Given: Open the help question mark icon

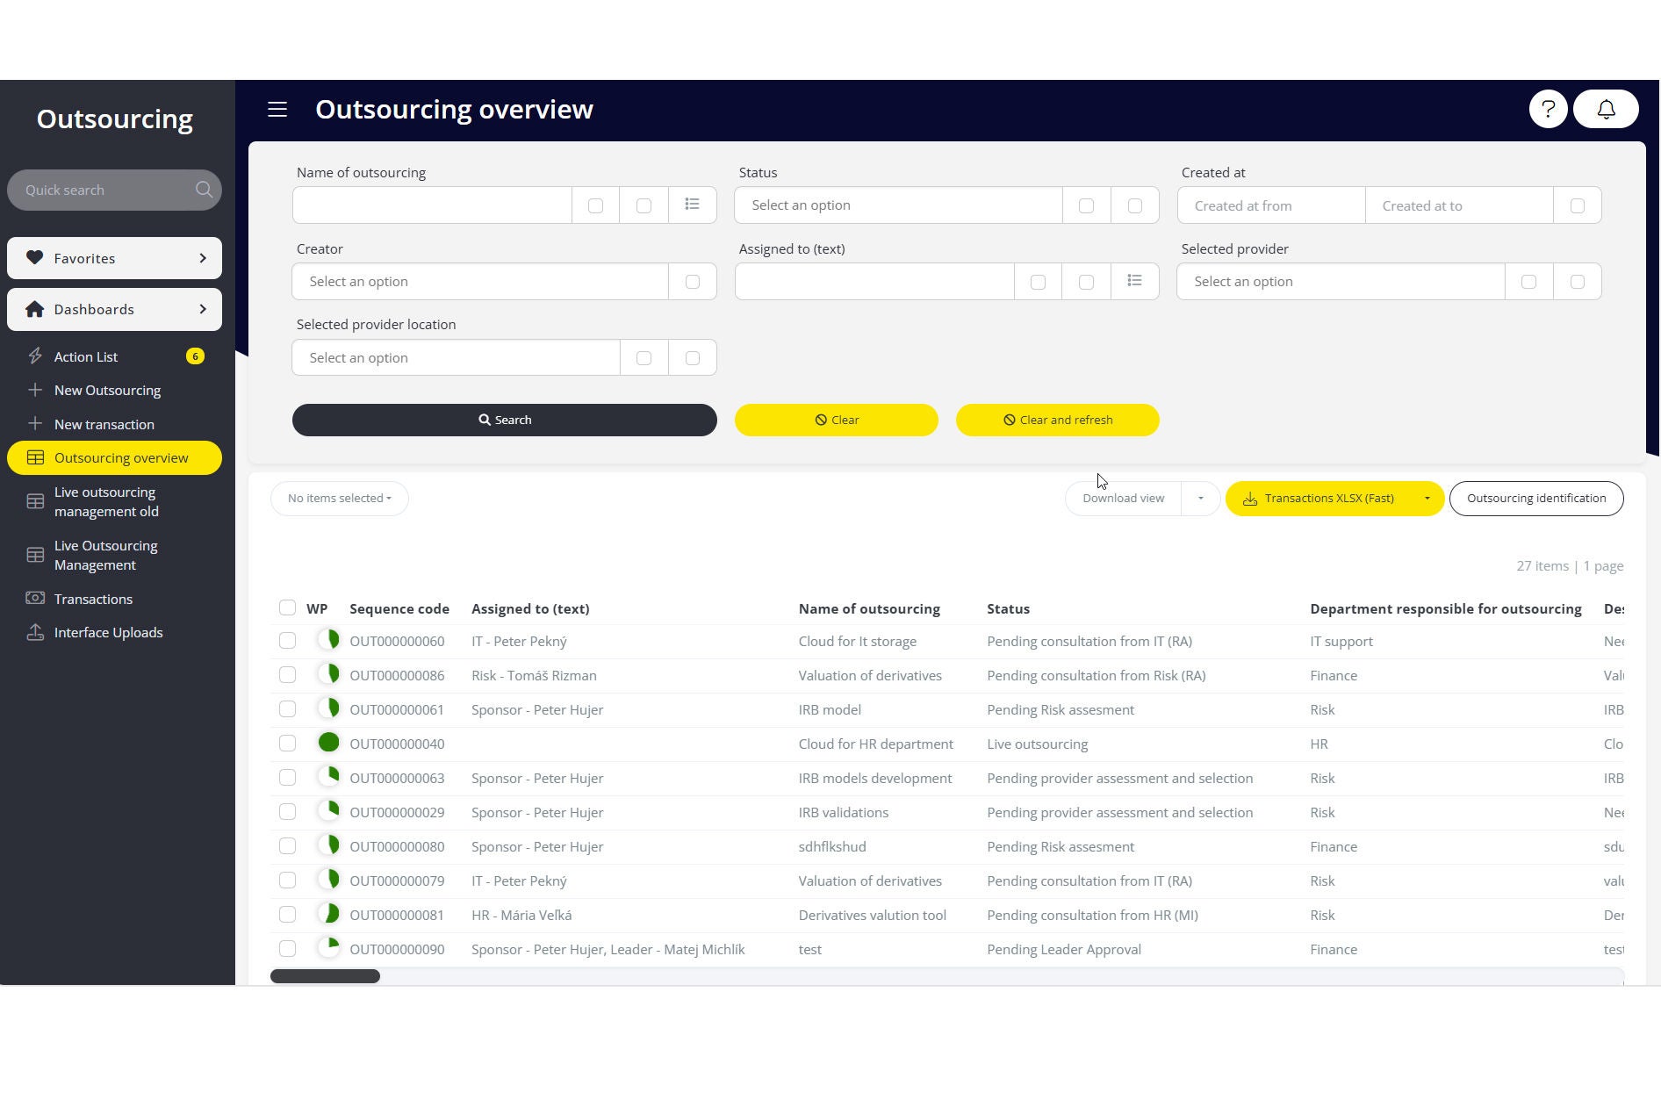Looking at the screenshot, I should [x=1548, y=109].
